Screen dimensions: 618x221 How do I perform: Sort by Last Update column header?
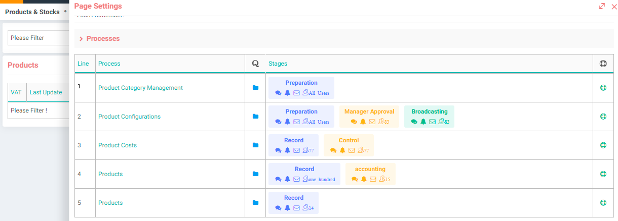pyautogui.click(x=46, y=92)
